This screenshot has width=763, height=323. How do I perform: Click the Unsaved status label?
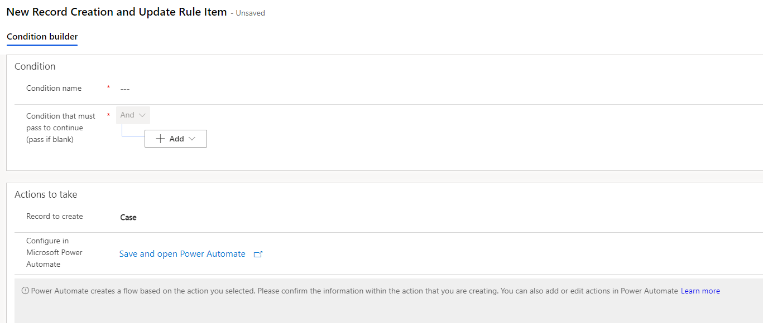(x=249, y=12)
